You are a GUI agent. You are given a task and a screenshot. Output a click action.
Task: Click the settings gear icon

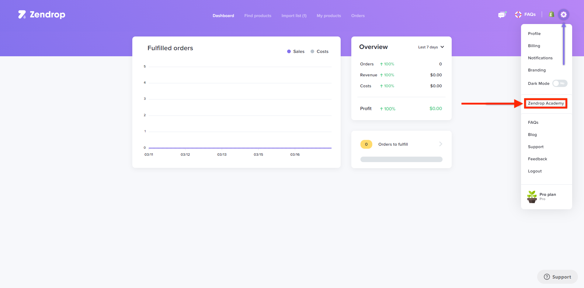tap(564, 15)
